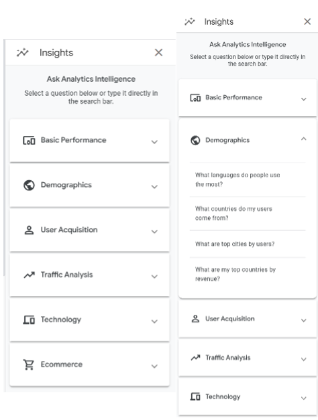Click the trending arrow icon for Traffic Analysis in right panel
318x420 pixels.
pyautogui.click(x=195, y=358)
